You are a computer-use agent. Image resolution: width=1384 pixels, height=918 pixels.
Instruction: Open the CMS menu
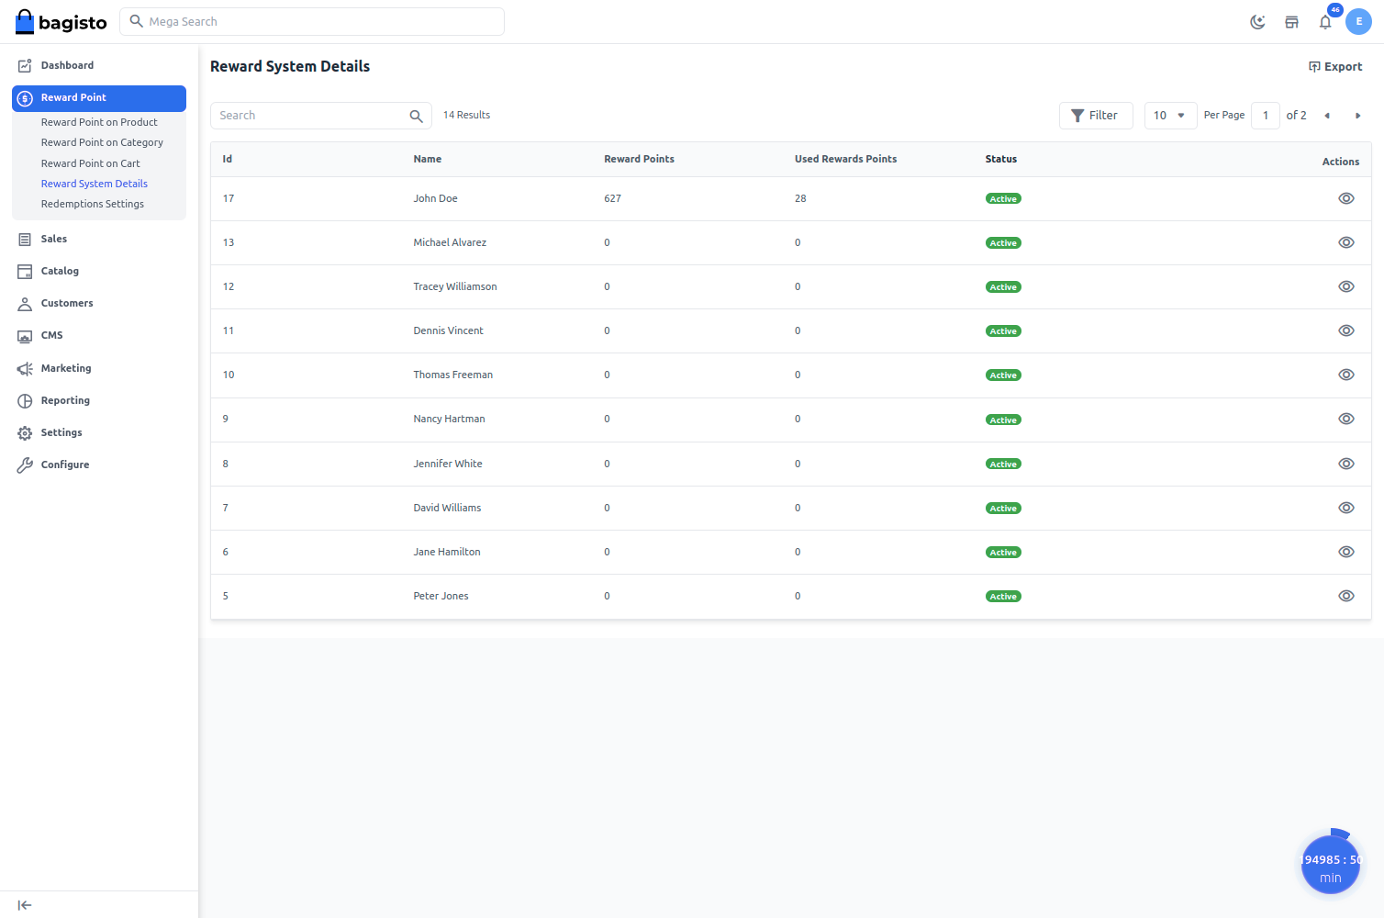tap(99, 335)
